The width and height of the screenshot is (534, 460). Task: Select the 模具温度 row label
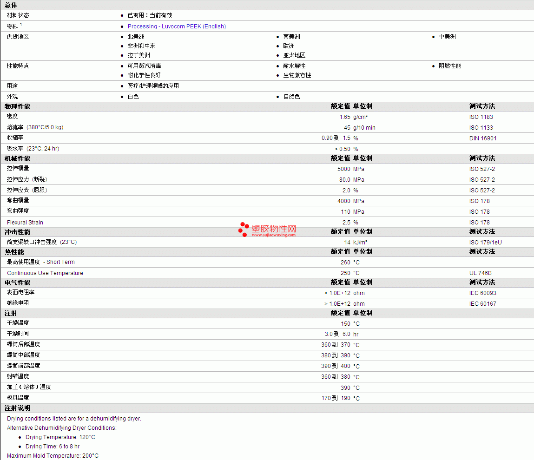click(x=18, y=397)
